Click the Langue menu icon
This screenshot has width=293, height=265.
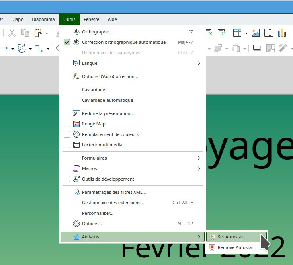[x=76, y=63]
